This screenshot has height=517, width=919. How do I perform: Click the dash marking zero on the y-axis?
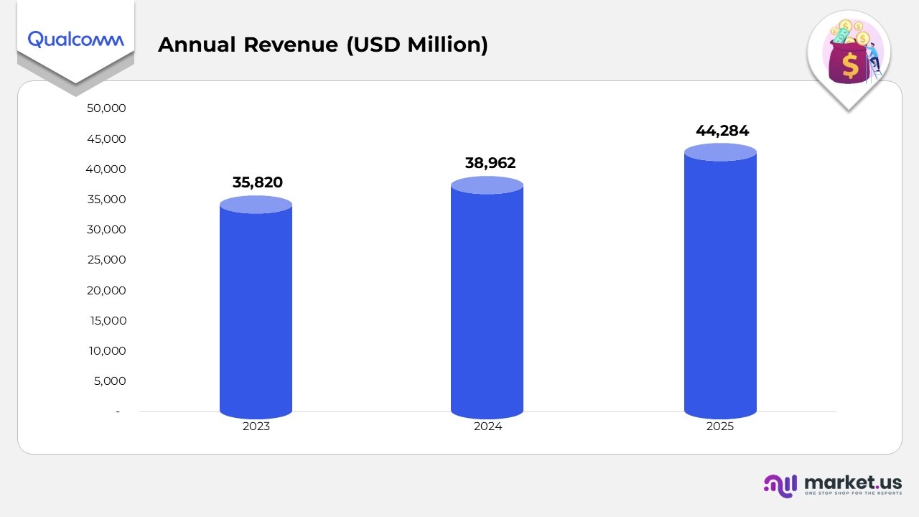click(117, 411)
